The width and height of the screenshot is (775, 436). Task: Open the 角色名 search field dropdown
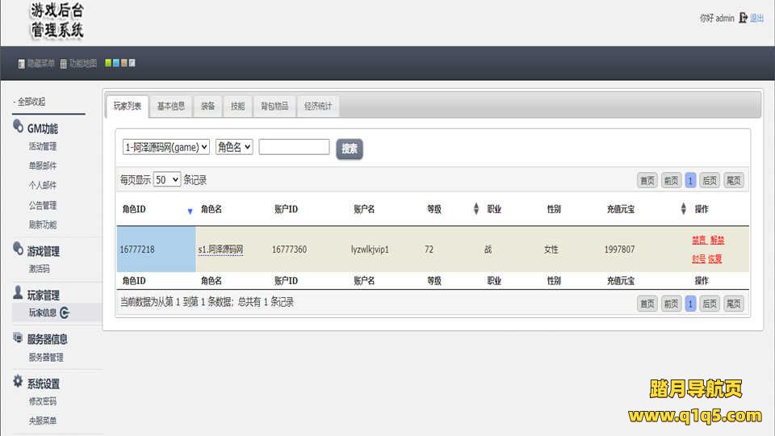[x=234, y=147]
